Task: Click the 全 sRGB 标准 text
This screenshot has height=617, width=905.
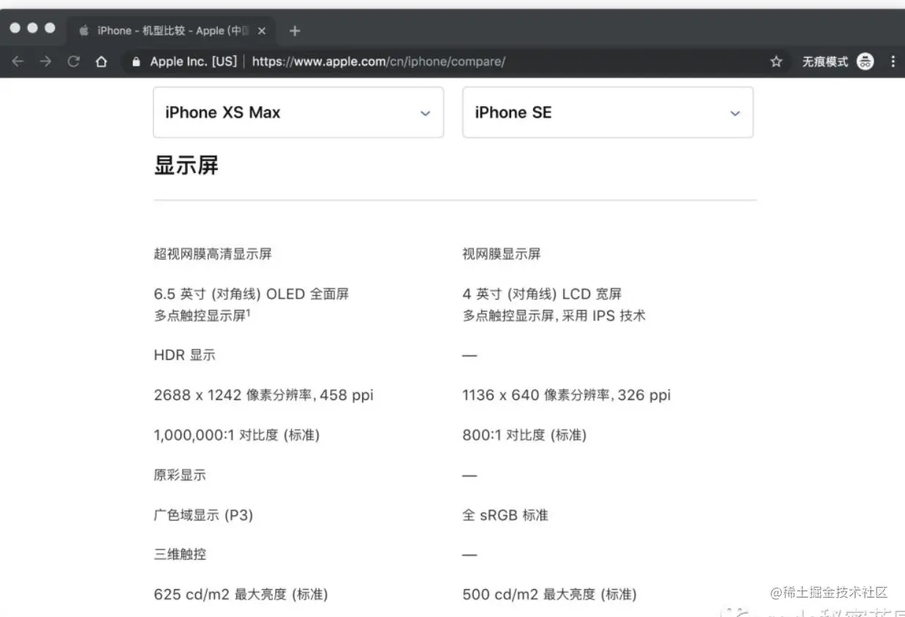Action: click(x=505, y=515)
